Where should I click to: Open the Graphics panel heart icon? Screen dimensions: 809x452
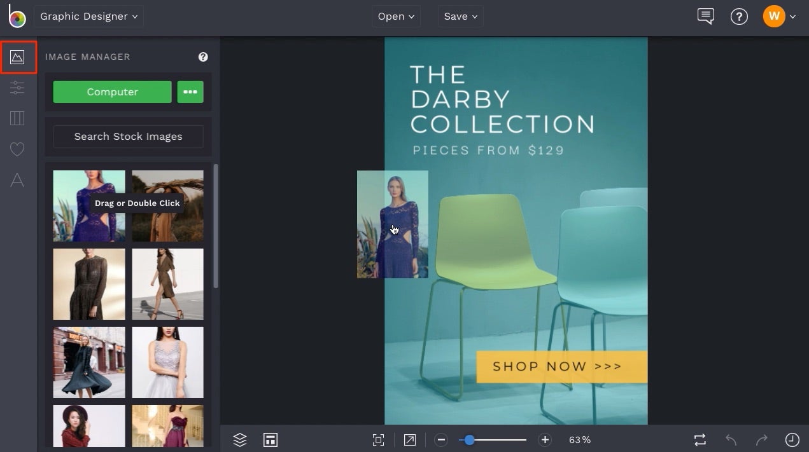click(x=18, y=149)
